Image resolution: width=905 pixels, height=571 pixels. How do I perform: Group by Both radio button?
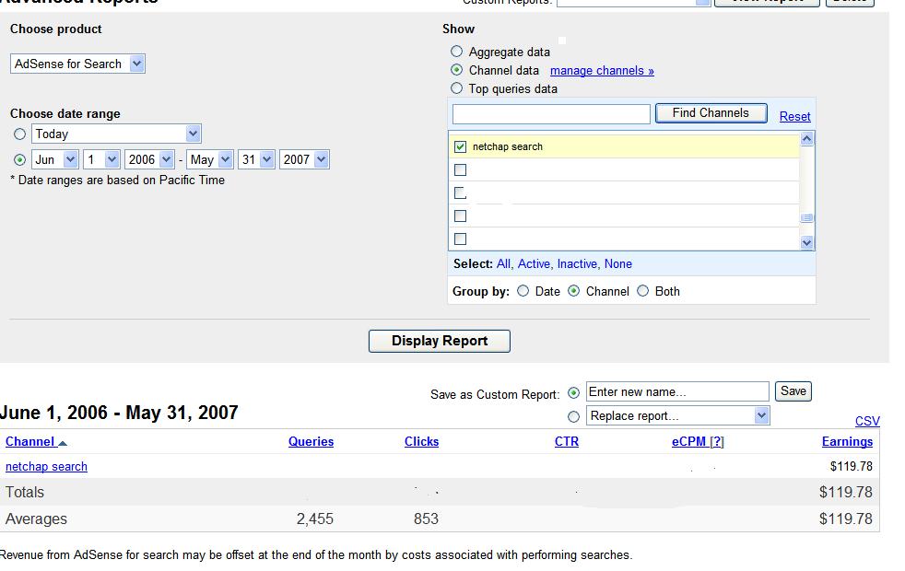[643, 291]
